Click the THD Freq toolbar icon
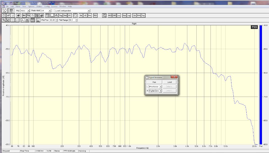The width and height of the screenshot is (269, 153). coord(104,15)
